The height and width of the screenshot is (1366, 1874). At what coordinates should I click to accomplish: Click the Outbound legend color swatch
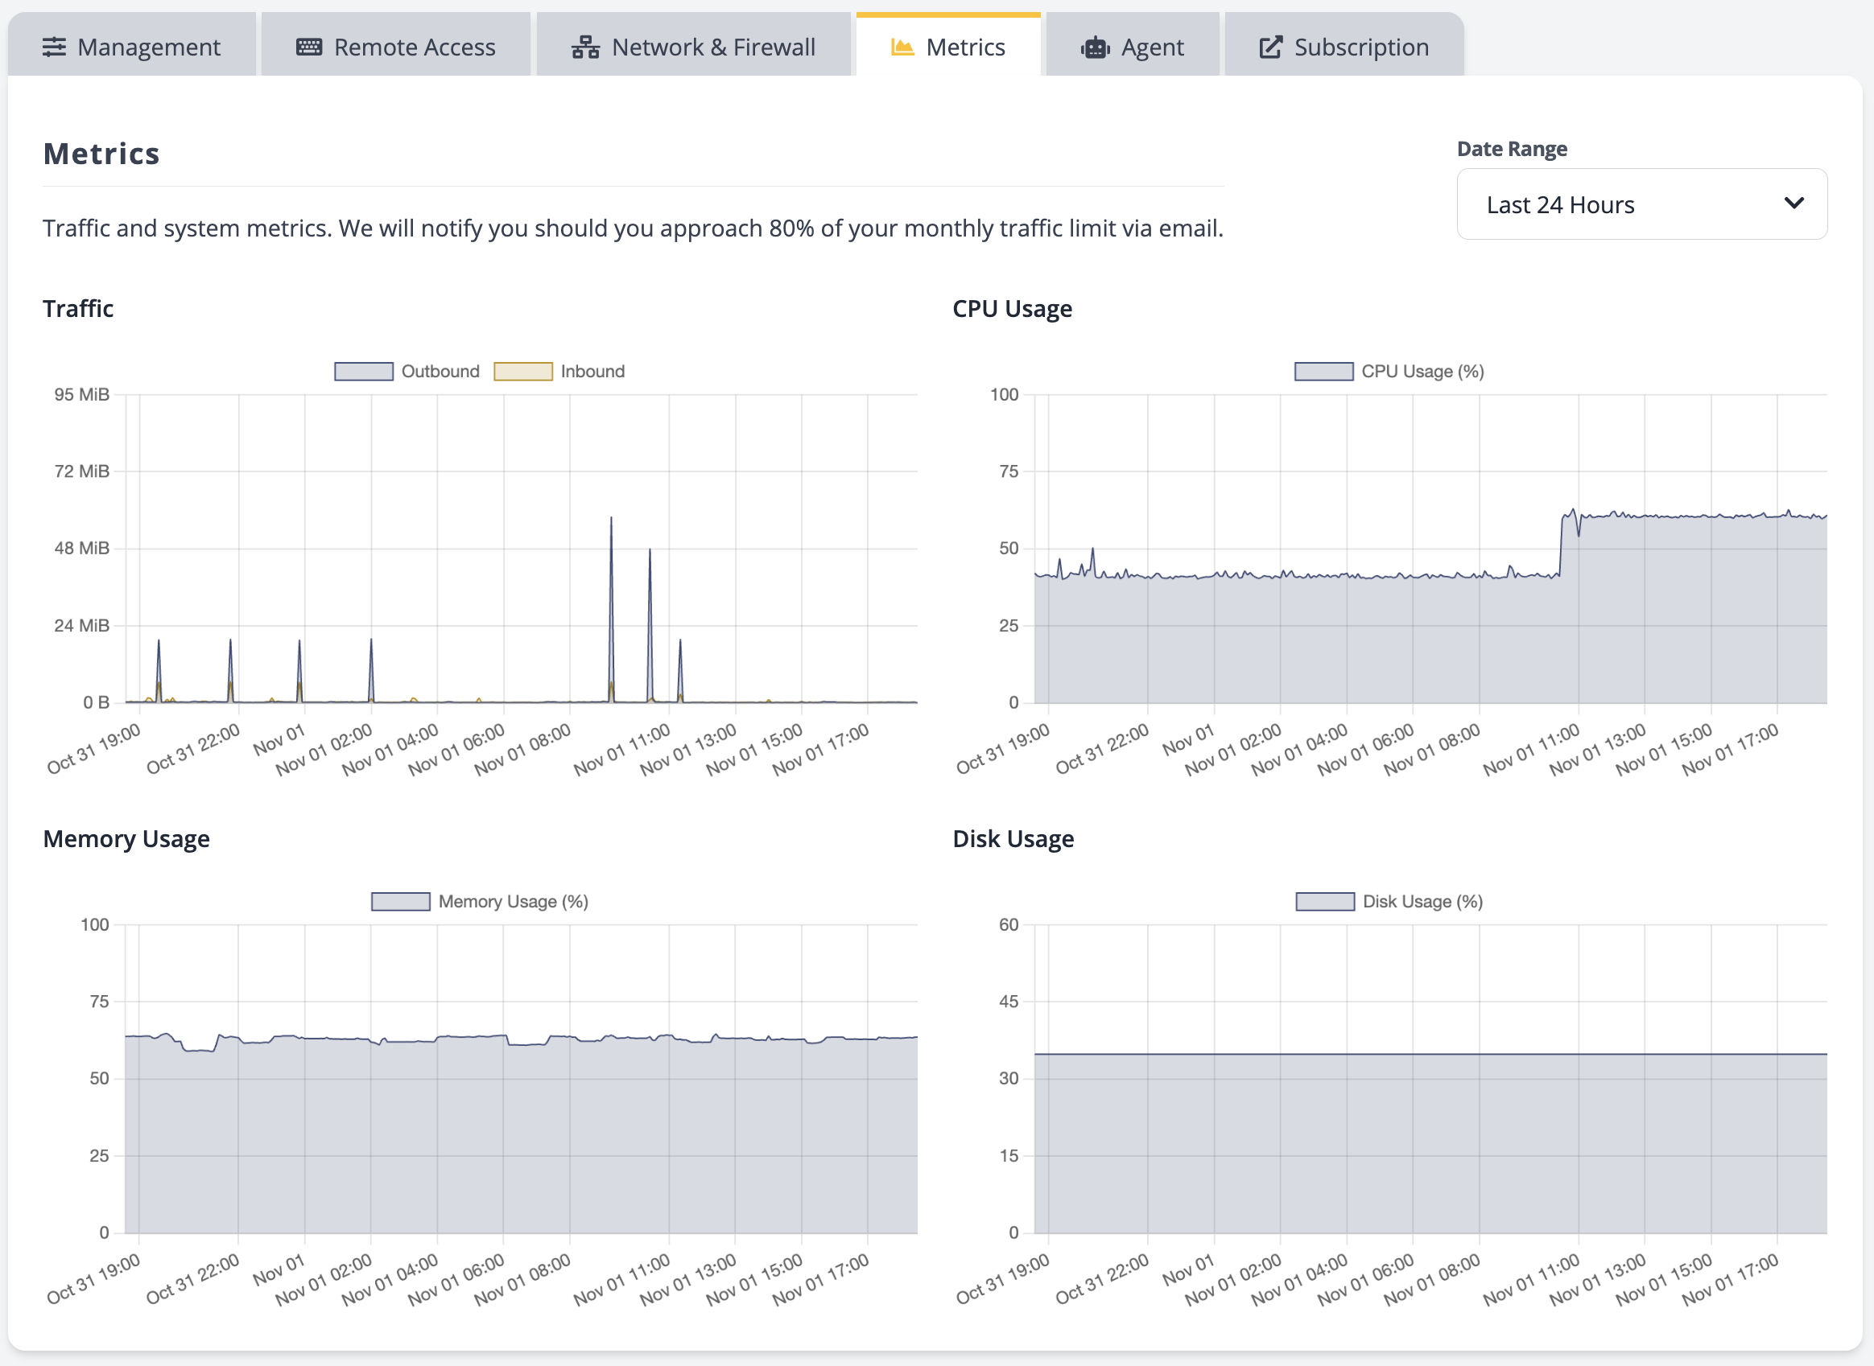point(364,372)
